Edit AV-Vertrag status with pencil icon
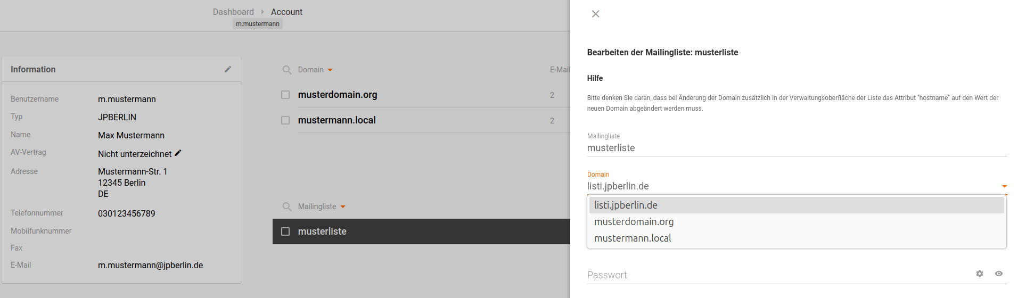 click(x=178, y=153)
